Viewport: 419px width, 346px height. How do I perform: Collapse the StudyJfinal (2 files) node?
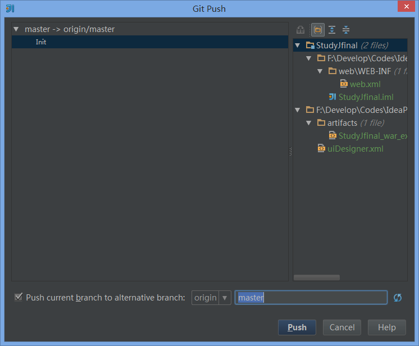click(x=298, y=45)
